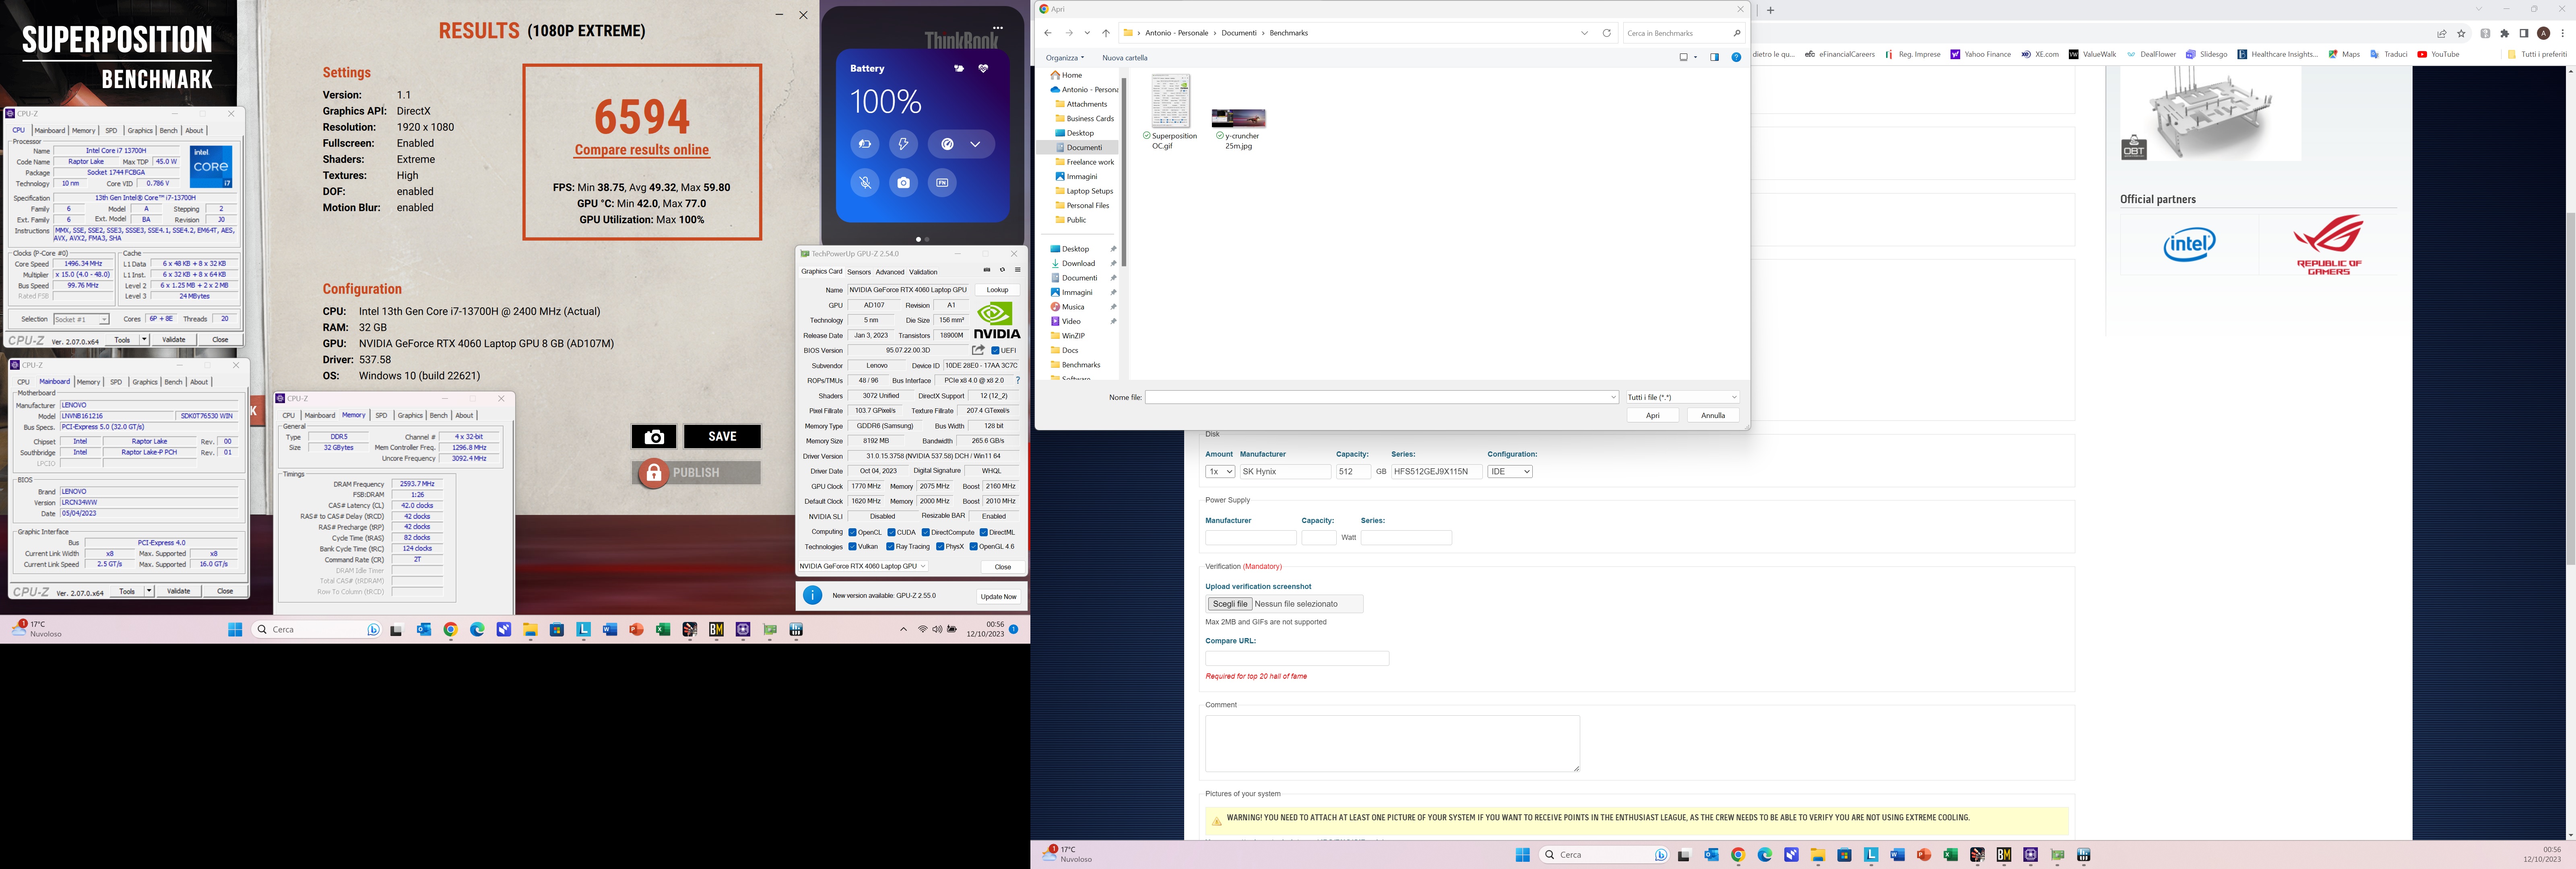Toggle the DirectML checkbox
This screenshot has width=2576, height=869.
coord(984,532)
